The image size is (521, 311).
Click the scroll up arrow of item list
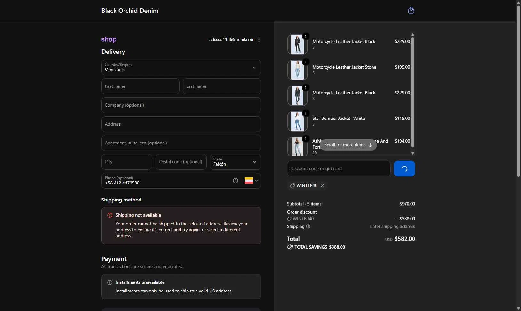[x=413, y=34]
